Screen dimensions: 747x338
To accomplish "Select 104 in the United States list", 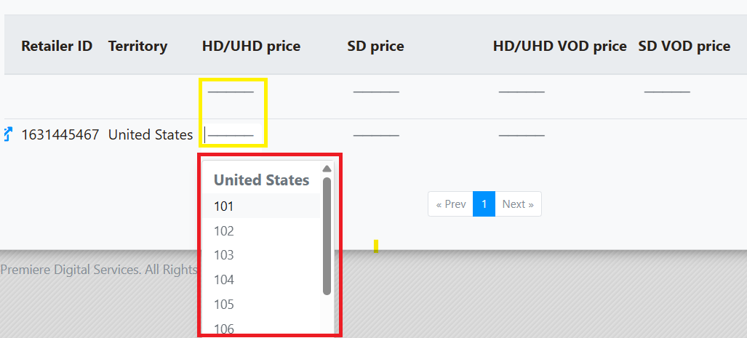I will 262,280.
